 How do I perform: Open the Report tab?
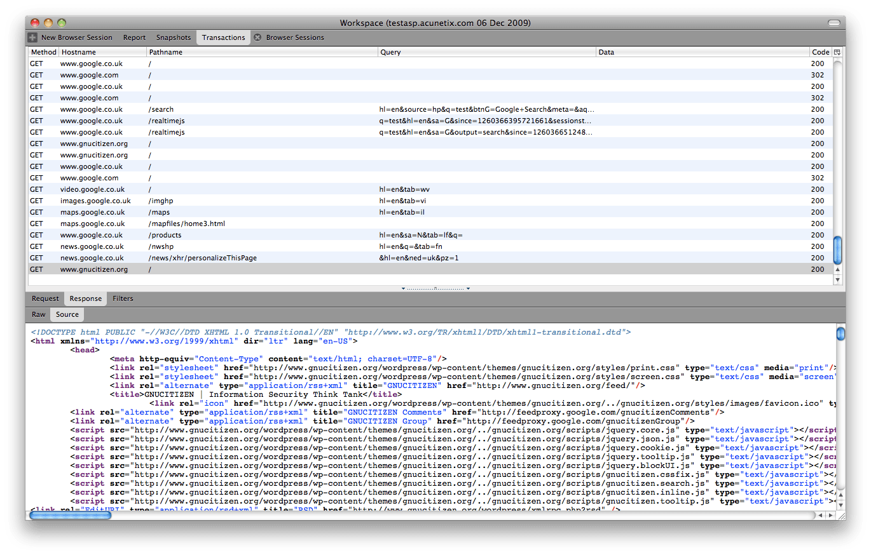click(134, 37)
